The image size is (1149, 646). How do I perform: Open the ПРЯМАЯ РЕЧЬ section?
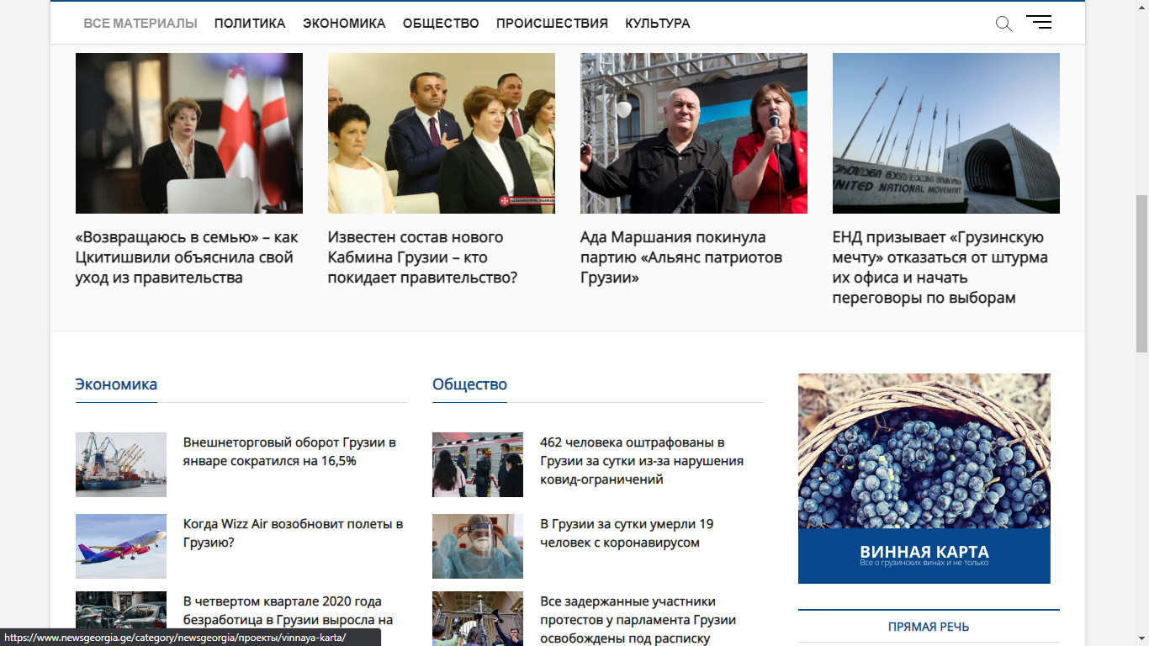tap(929, 627)
